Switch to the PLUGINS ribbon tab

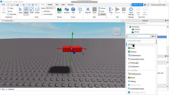[x=71, y=5]
